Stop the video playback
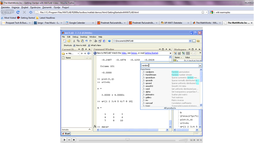254x148 pixels. 74,140
